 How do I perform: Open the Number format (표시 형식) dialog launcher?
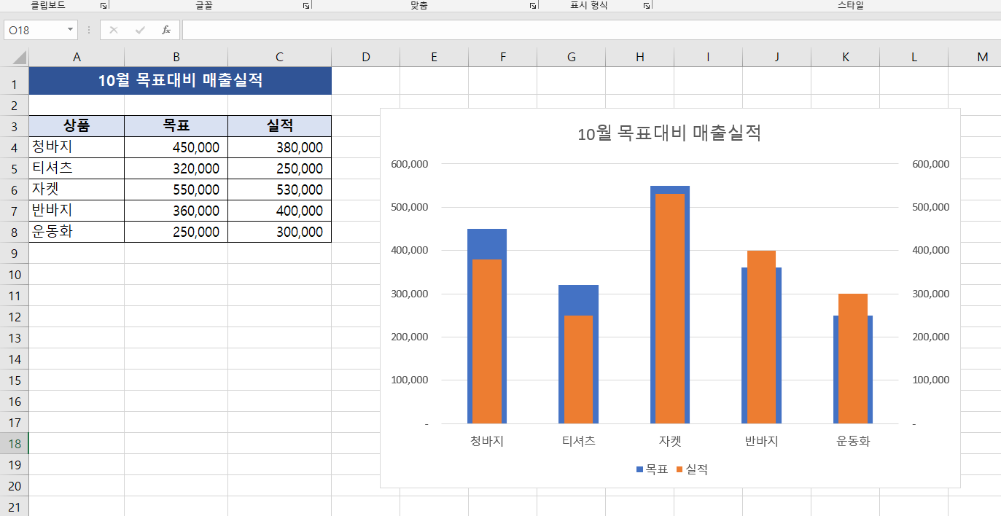click(647, 6)
